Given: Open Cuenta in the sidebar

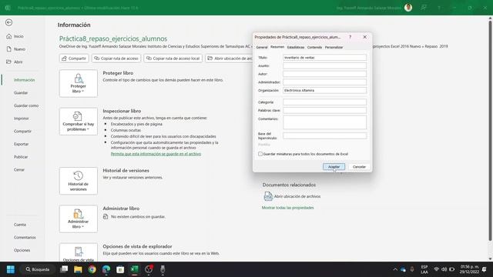Looking at the screenshot, I should click(20, 225).
